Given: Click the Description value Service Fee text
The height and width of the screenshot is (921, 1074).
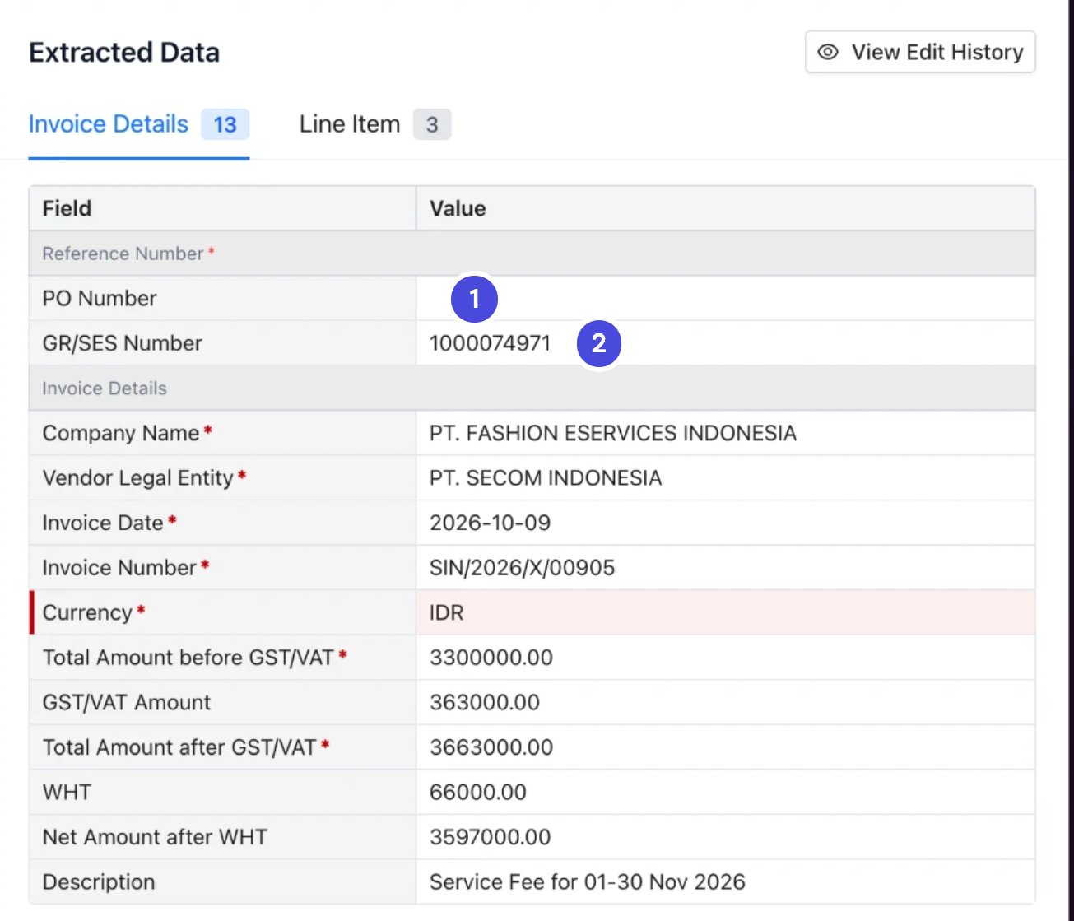Looking at the screenshot, I should 587,881.
